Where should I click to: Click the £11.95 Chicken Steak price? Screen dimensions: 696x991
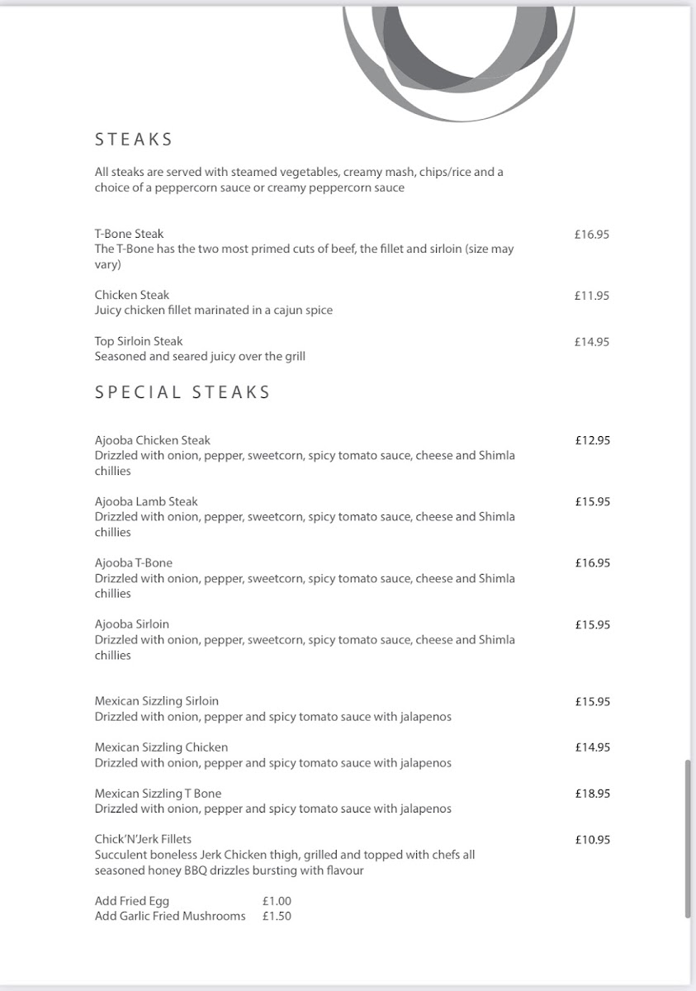point(591,296)
